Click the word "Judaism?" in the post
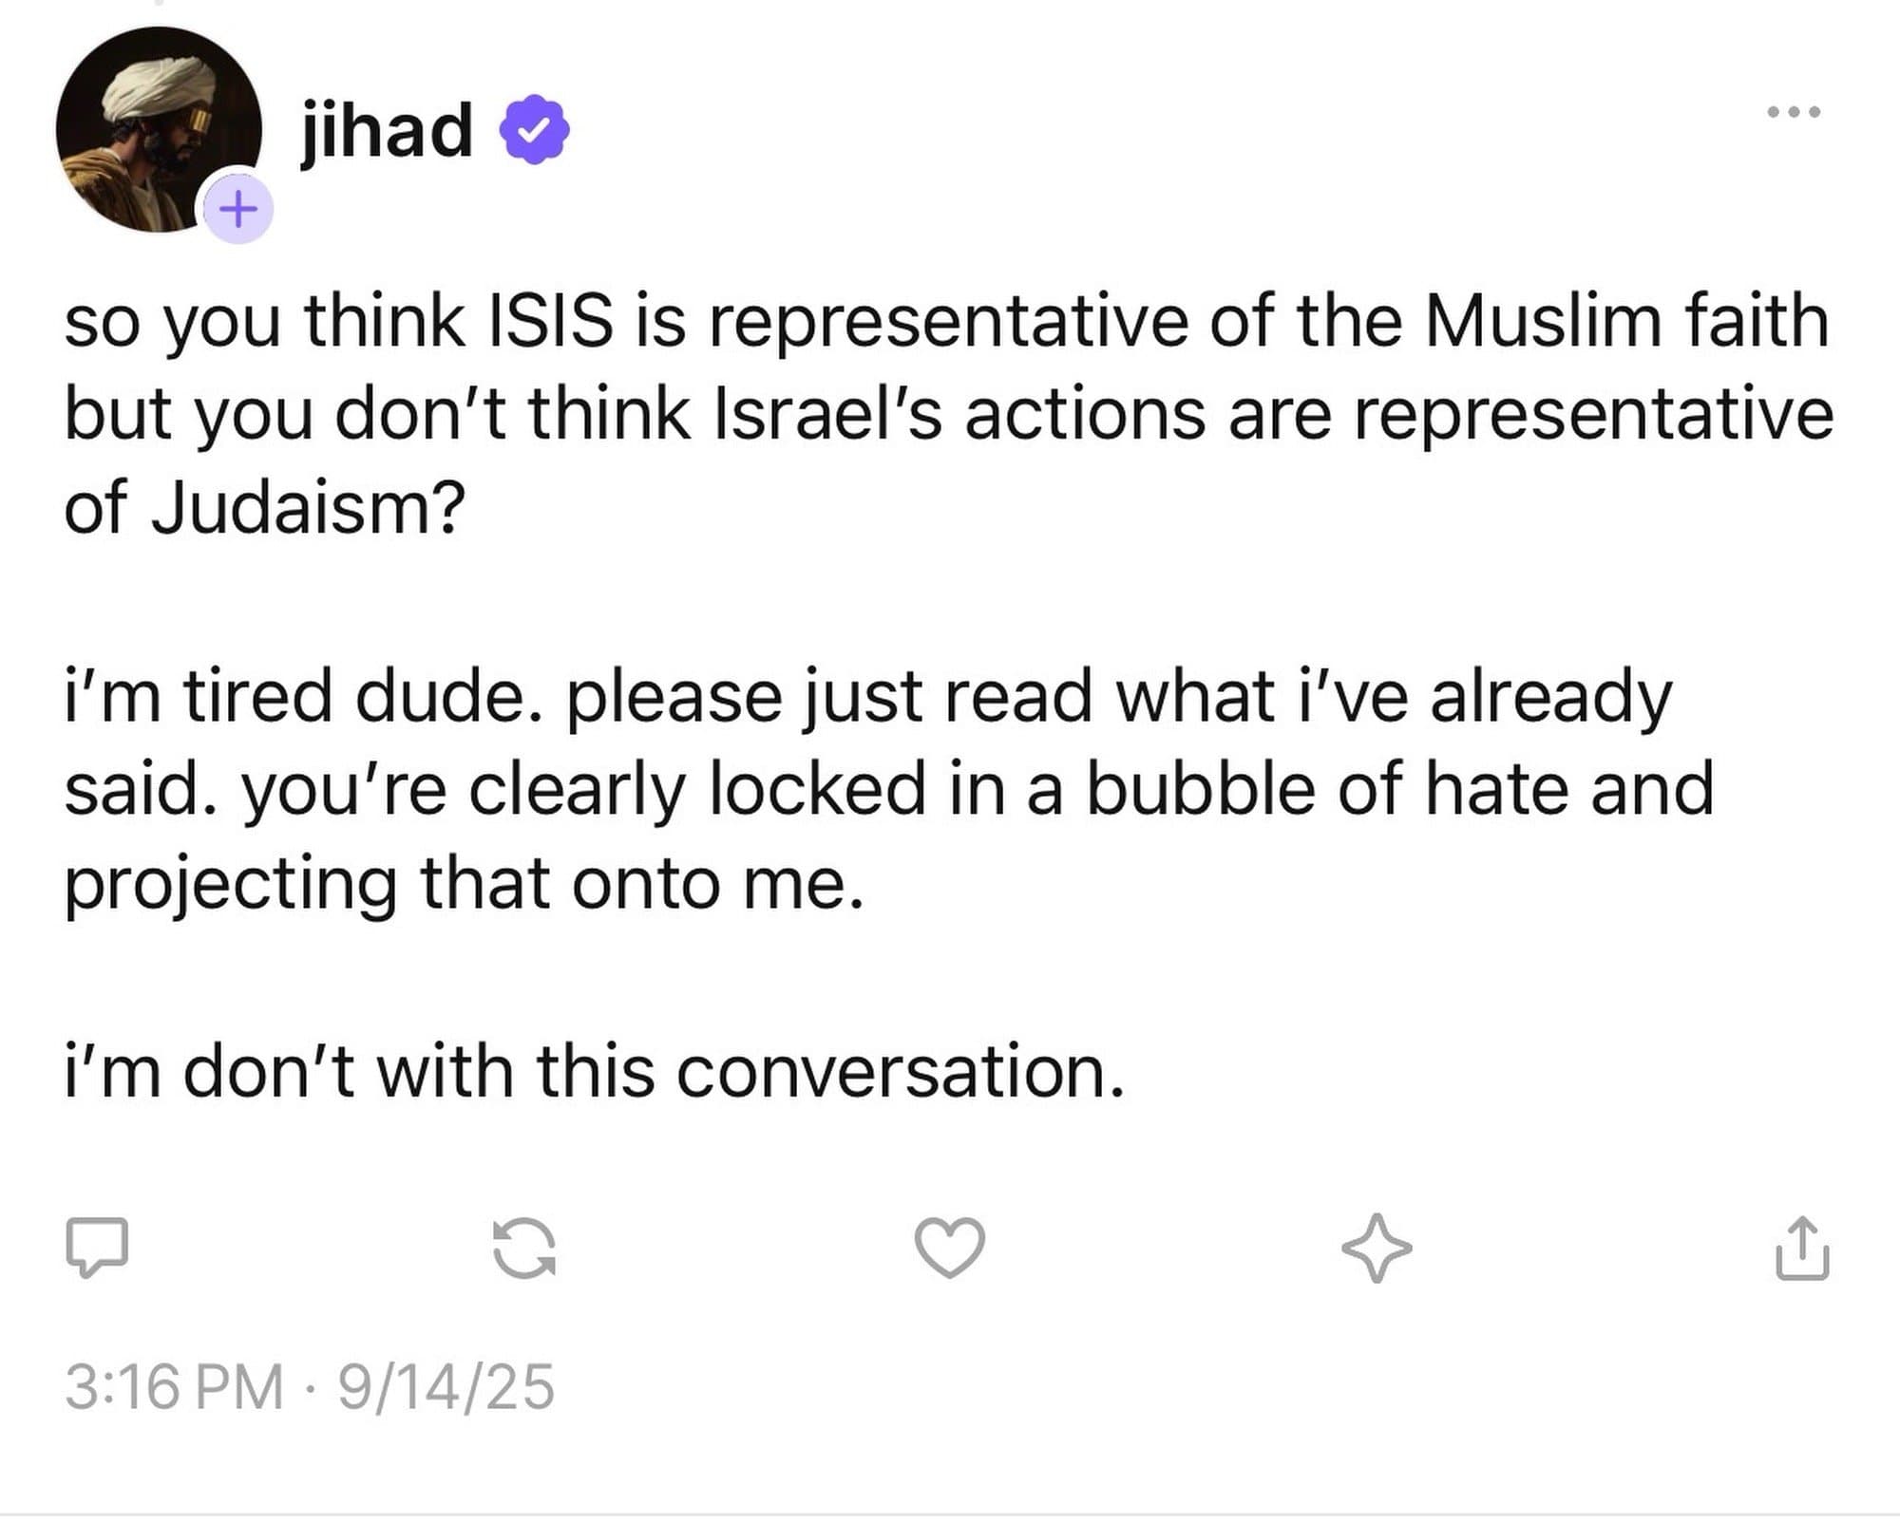Viewport: 1900px width, 1522px height. click(308, 508)
